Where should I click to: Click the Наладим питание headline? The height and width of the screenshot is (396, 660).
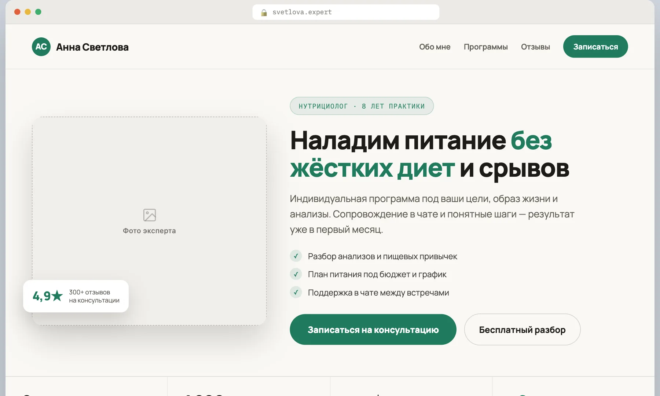(429, 154)
